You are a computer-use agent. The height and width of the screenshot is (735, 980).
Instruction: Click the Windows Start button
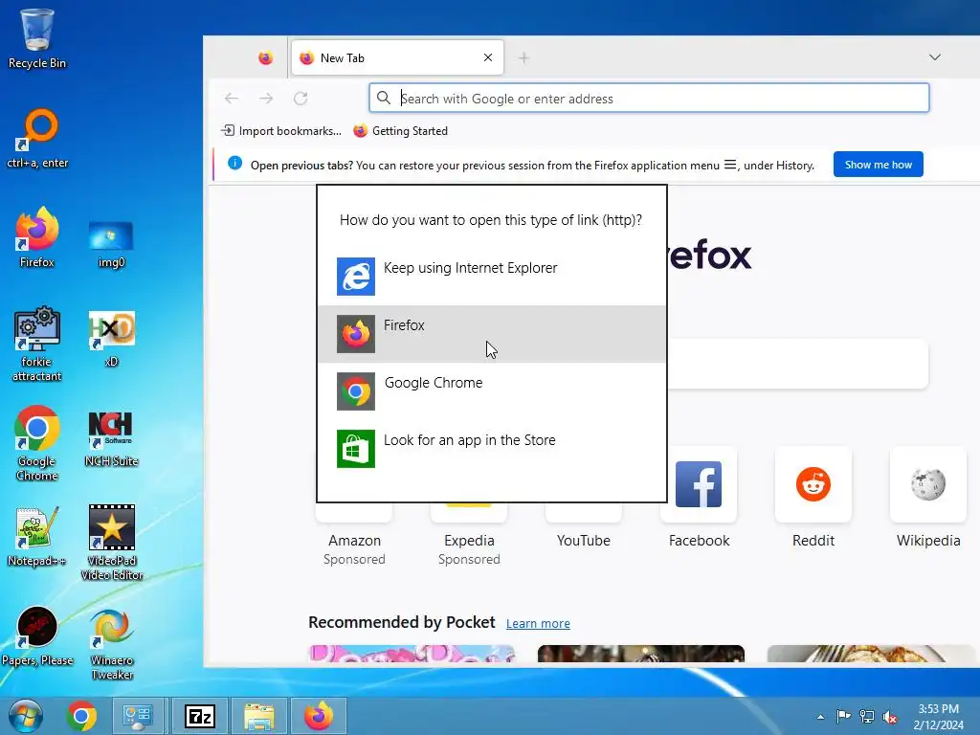pos(25,716)
